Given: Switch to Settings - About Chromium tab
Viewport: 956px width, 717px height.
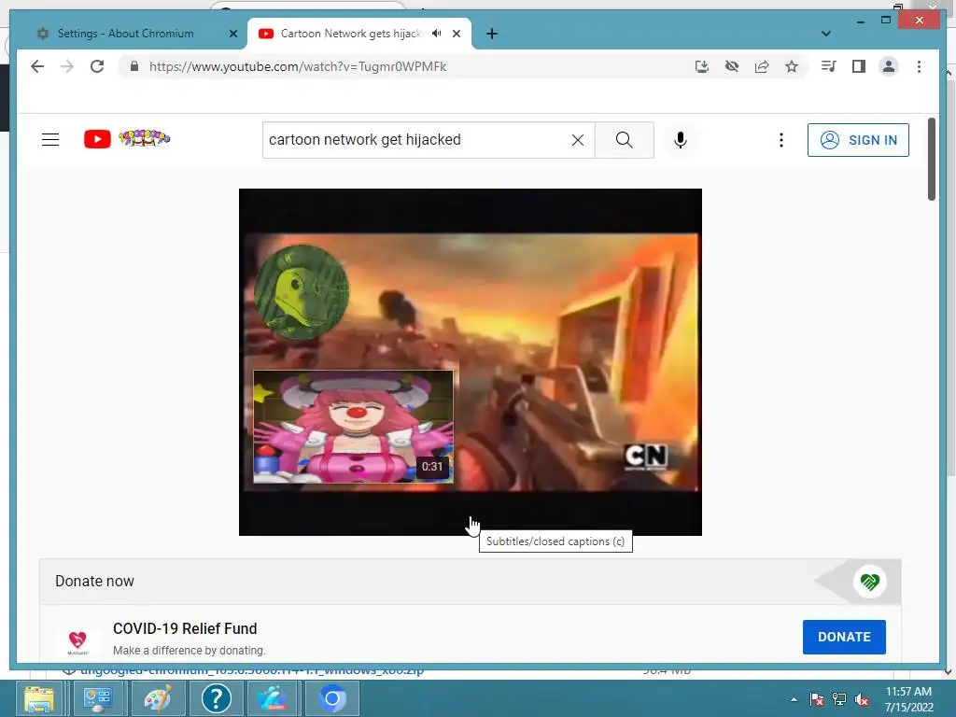Looking at the screenshot, I should 125,34.
